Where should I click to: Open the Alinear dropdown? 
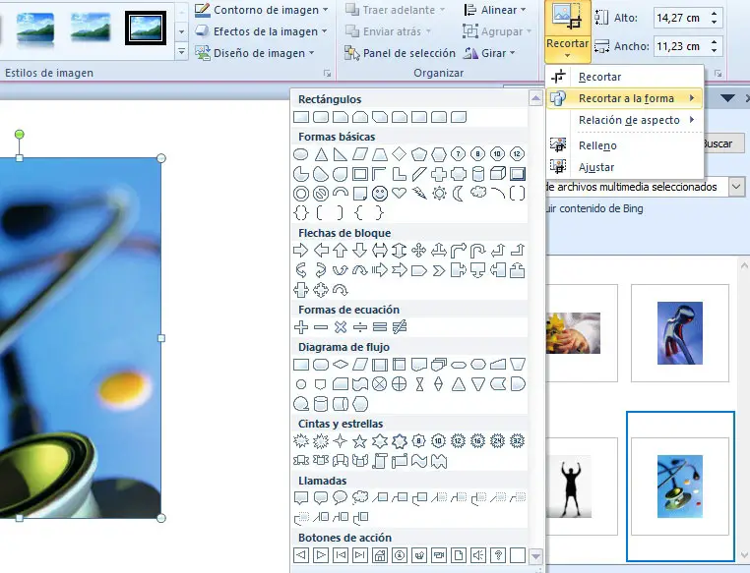click(x=495, y=10)
